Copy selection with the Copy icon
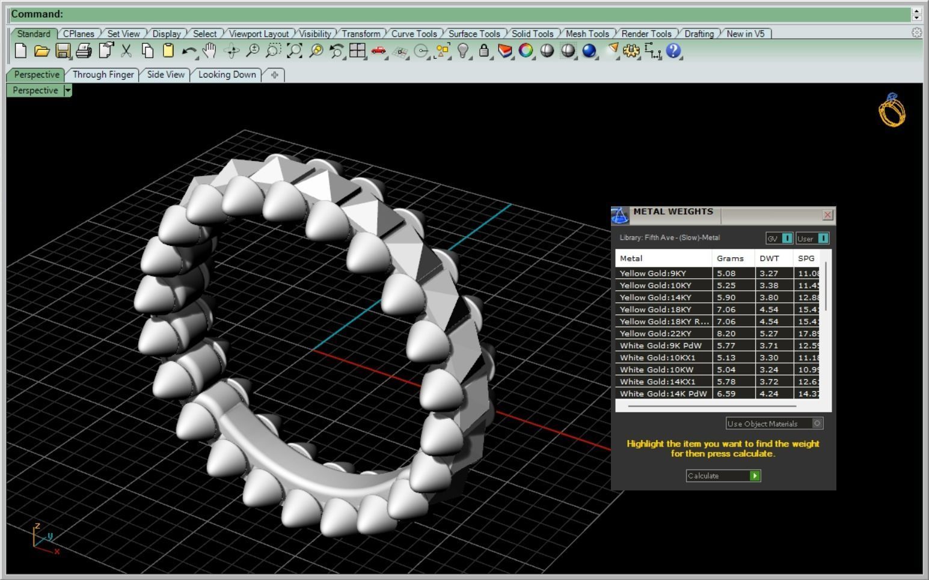 pos(147,51)
